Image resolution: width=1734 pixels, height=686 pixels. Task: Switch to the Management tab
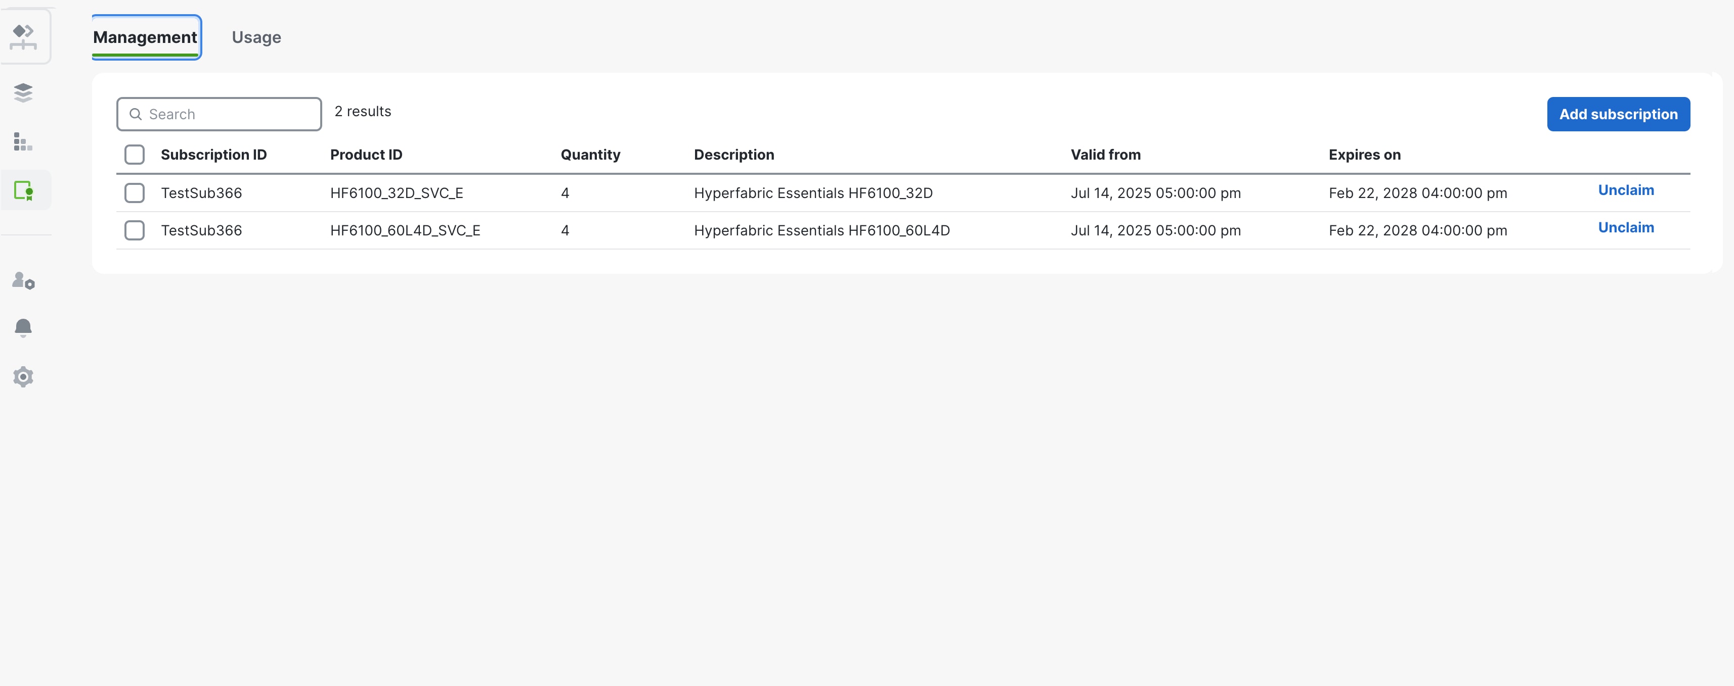(x=145, y=37)
